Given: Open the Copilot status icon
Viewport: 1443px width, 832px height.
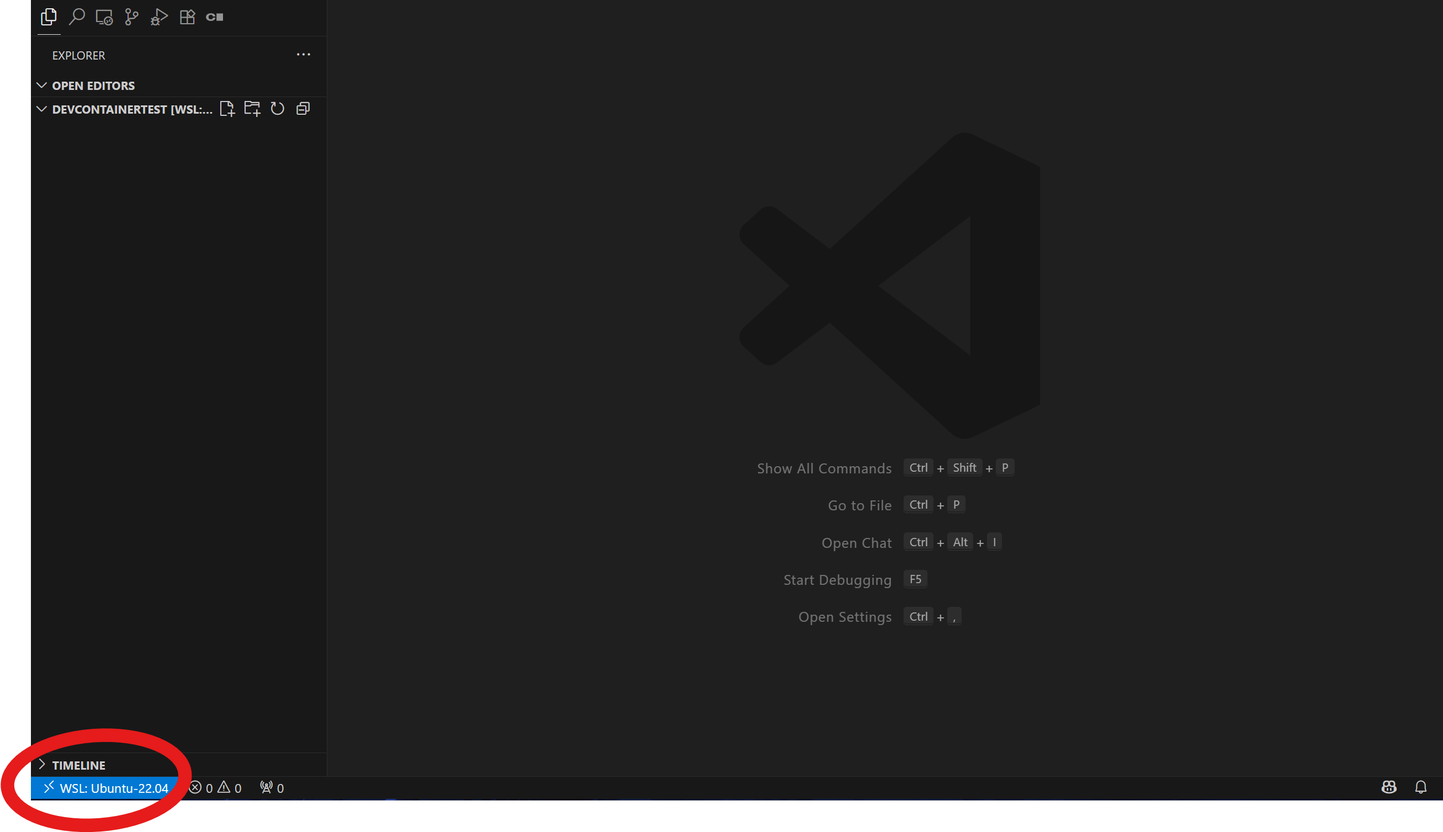Looking at the screenshot, I should tap(1389, 787).
